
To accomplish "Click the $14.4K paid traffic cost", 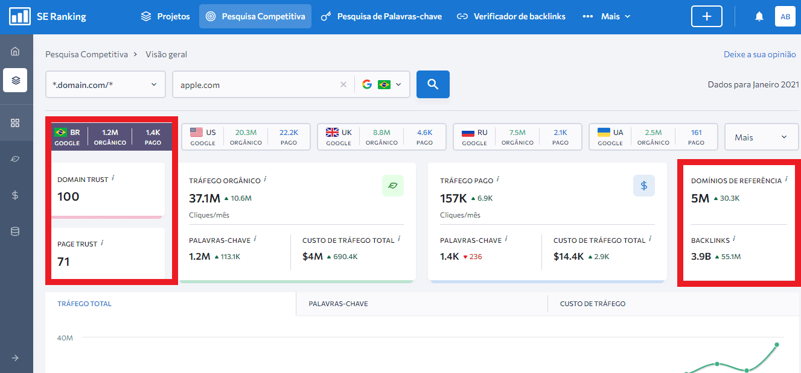I will [x=569, y=256].
